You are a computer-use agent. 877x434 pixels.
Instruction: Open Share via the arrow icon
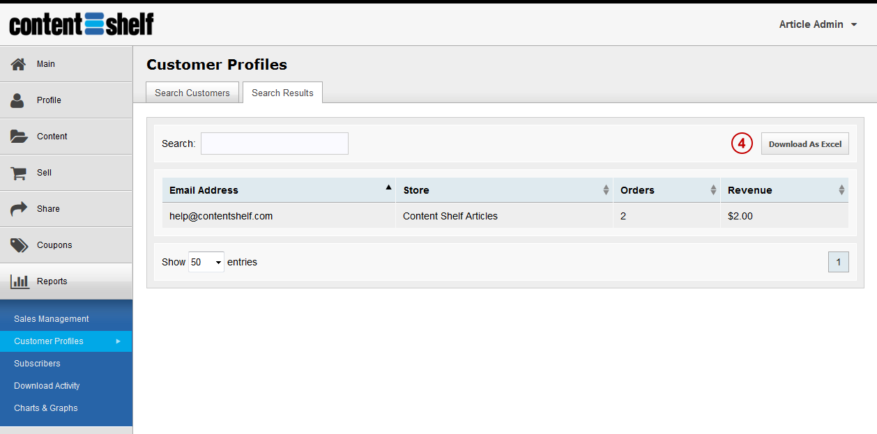click(19, 209)
